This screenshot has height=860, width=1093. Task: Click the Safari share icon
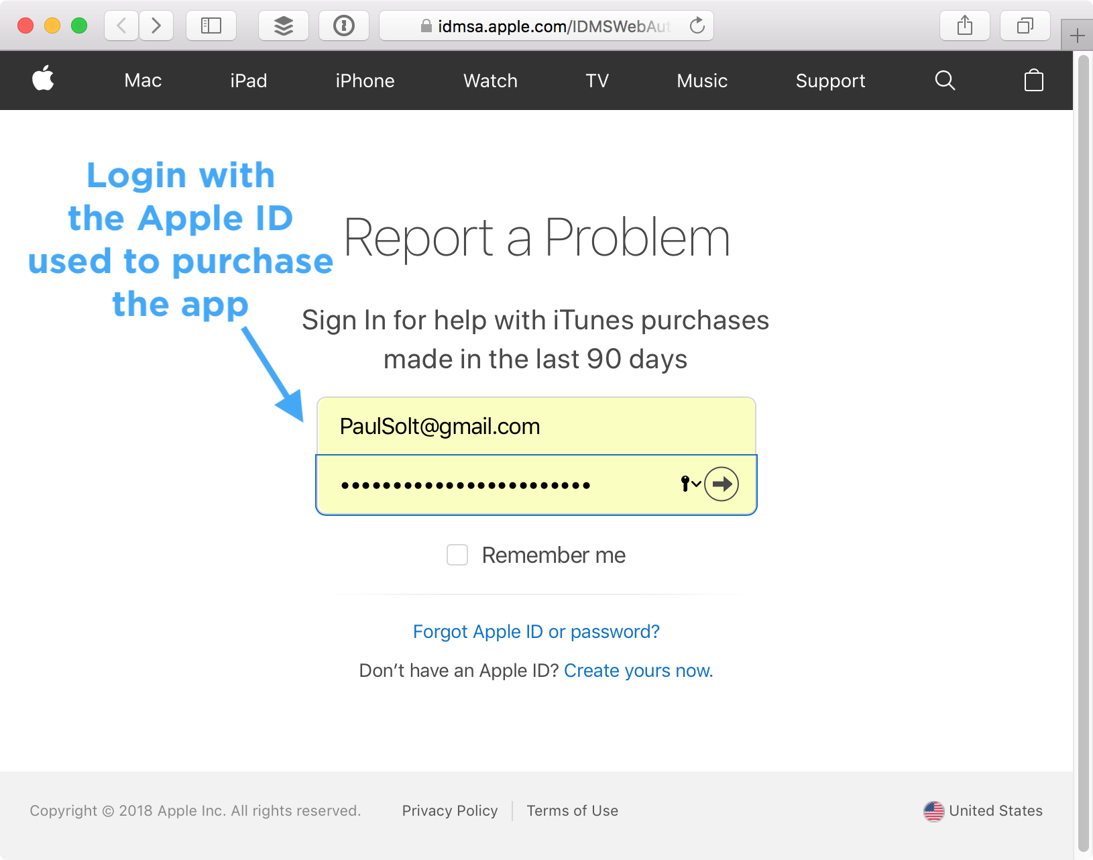965,25
